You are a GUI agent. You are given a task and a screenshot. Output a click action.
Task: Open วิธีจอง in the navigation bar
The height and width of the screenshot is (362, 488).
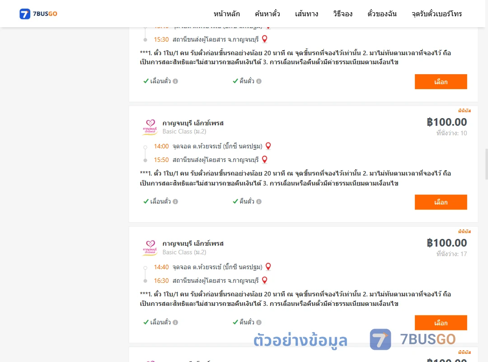[x=343, y=14]
